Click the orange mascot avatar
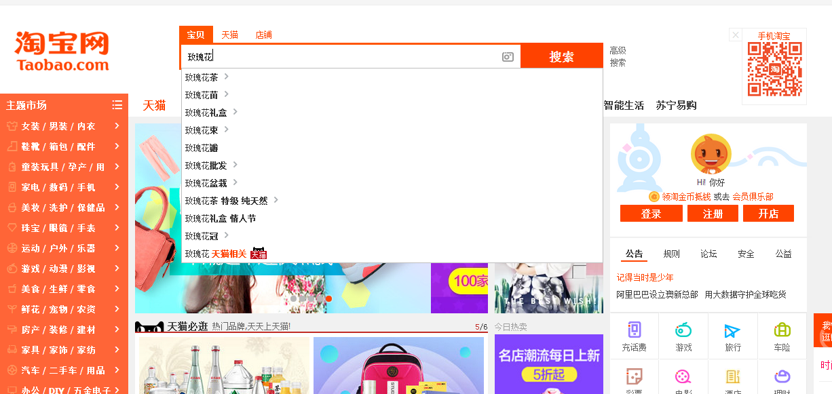Screen dimensions: 832x394 pos(711,154)
